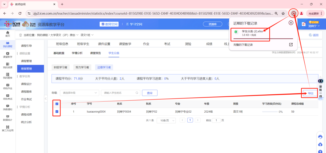This screenshot has height=153, width=326.
Task: Open the 10条/页 page-size dropdown
Action: click(166, 120)
